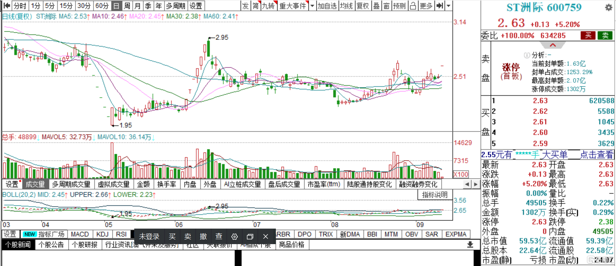Screen dimensions: 616x266
Task: Jump to first data with start arrow icon
Action: [x=6, y=6]
